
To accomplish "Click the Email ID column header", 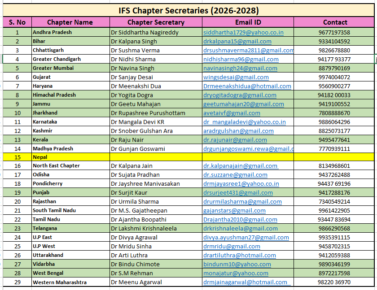I will coord(248,22).
